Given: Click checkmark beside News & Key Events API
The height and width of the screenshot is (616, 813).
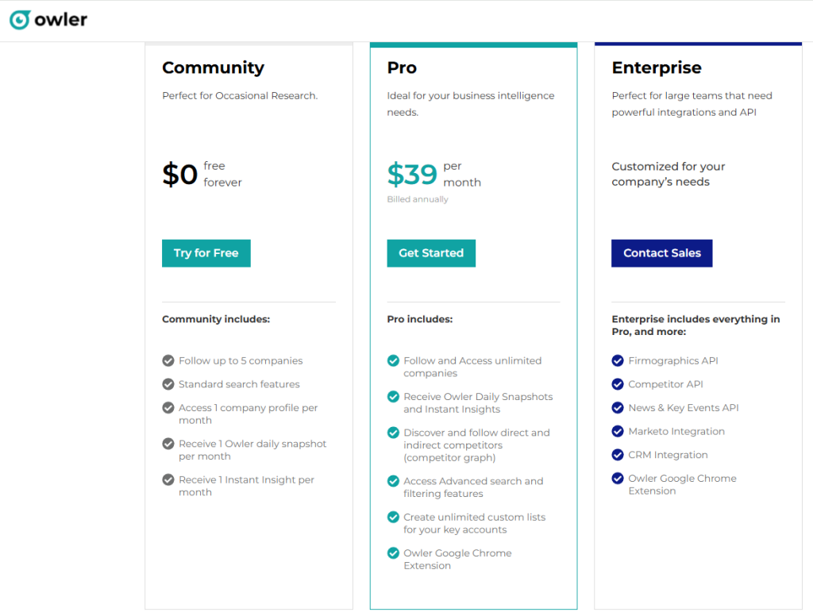Looking at the screenshot, I should [x=618, y=408].
